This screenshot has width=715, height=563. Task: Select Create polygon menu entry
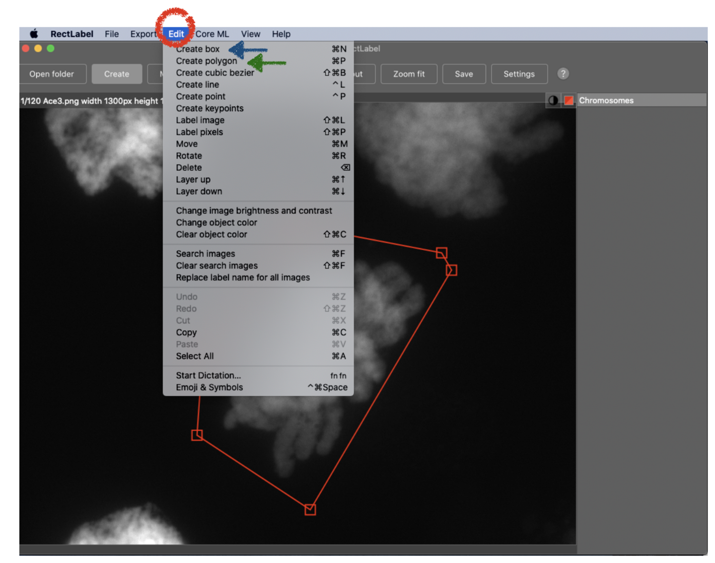[x=207, y=61]
